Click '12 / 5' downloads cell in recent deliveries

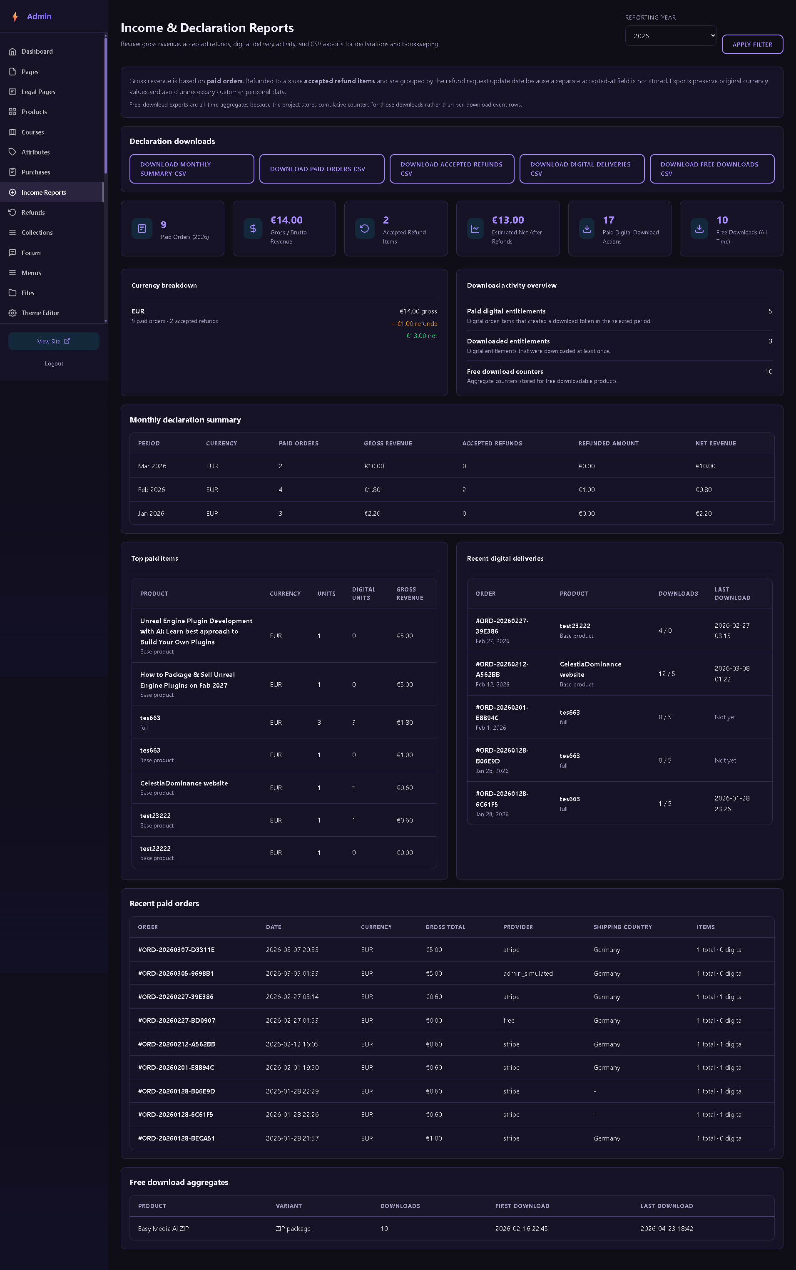click(667, 674)
